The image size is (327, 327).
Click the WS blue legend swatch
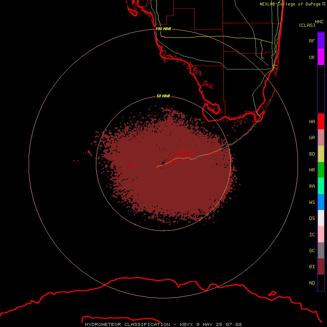click(x=321, y=202)
